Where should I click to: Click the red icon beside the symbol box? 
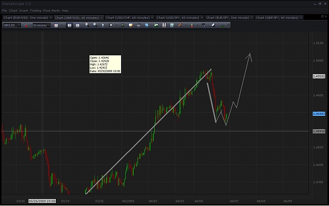[x=25, y=25]
